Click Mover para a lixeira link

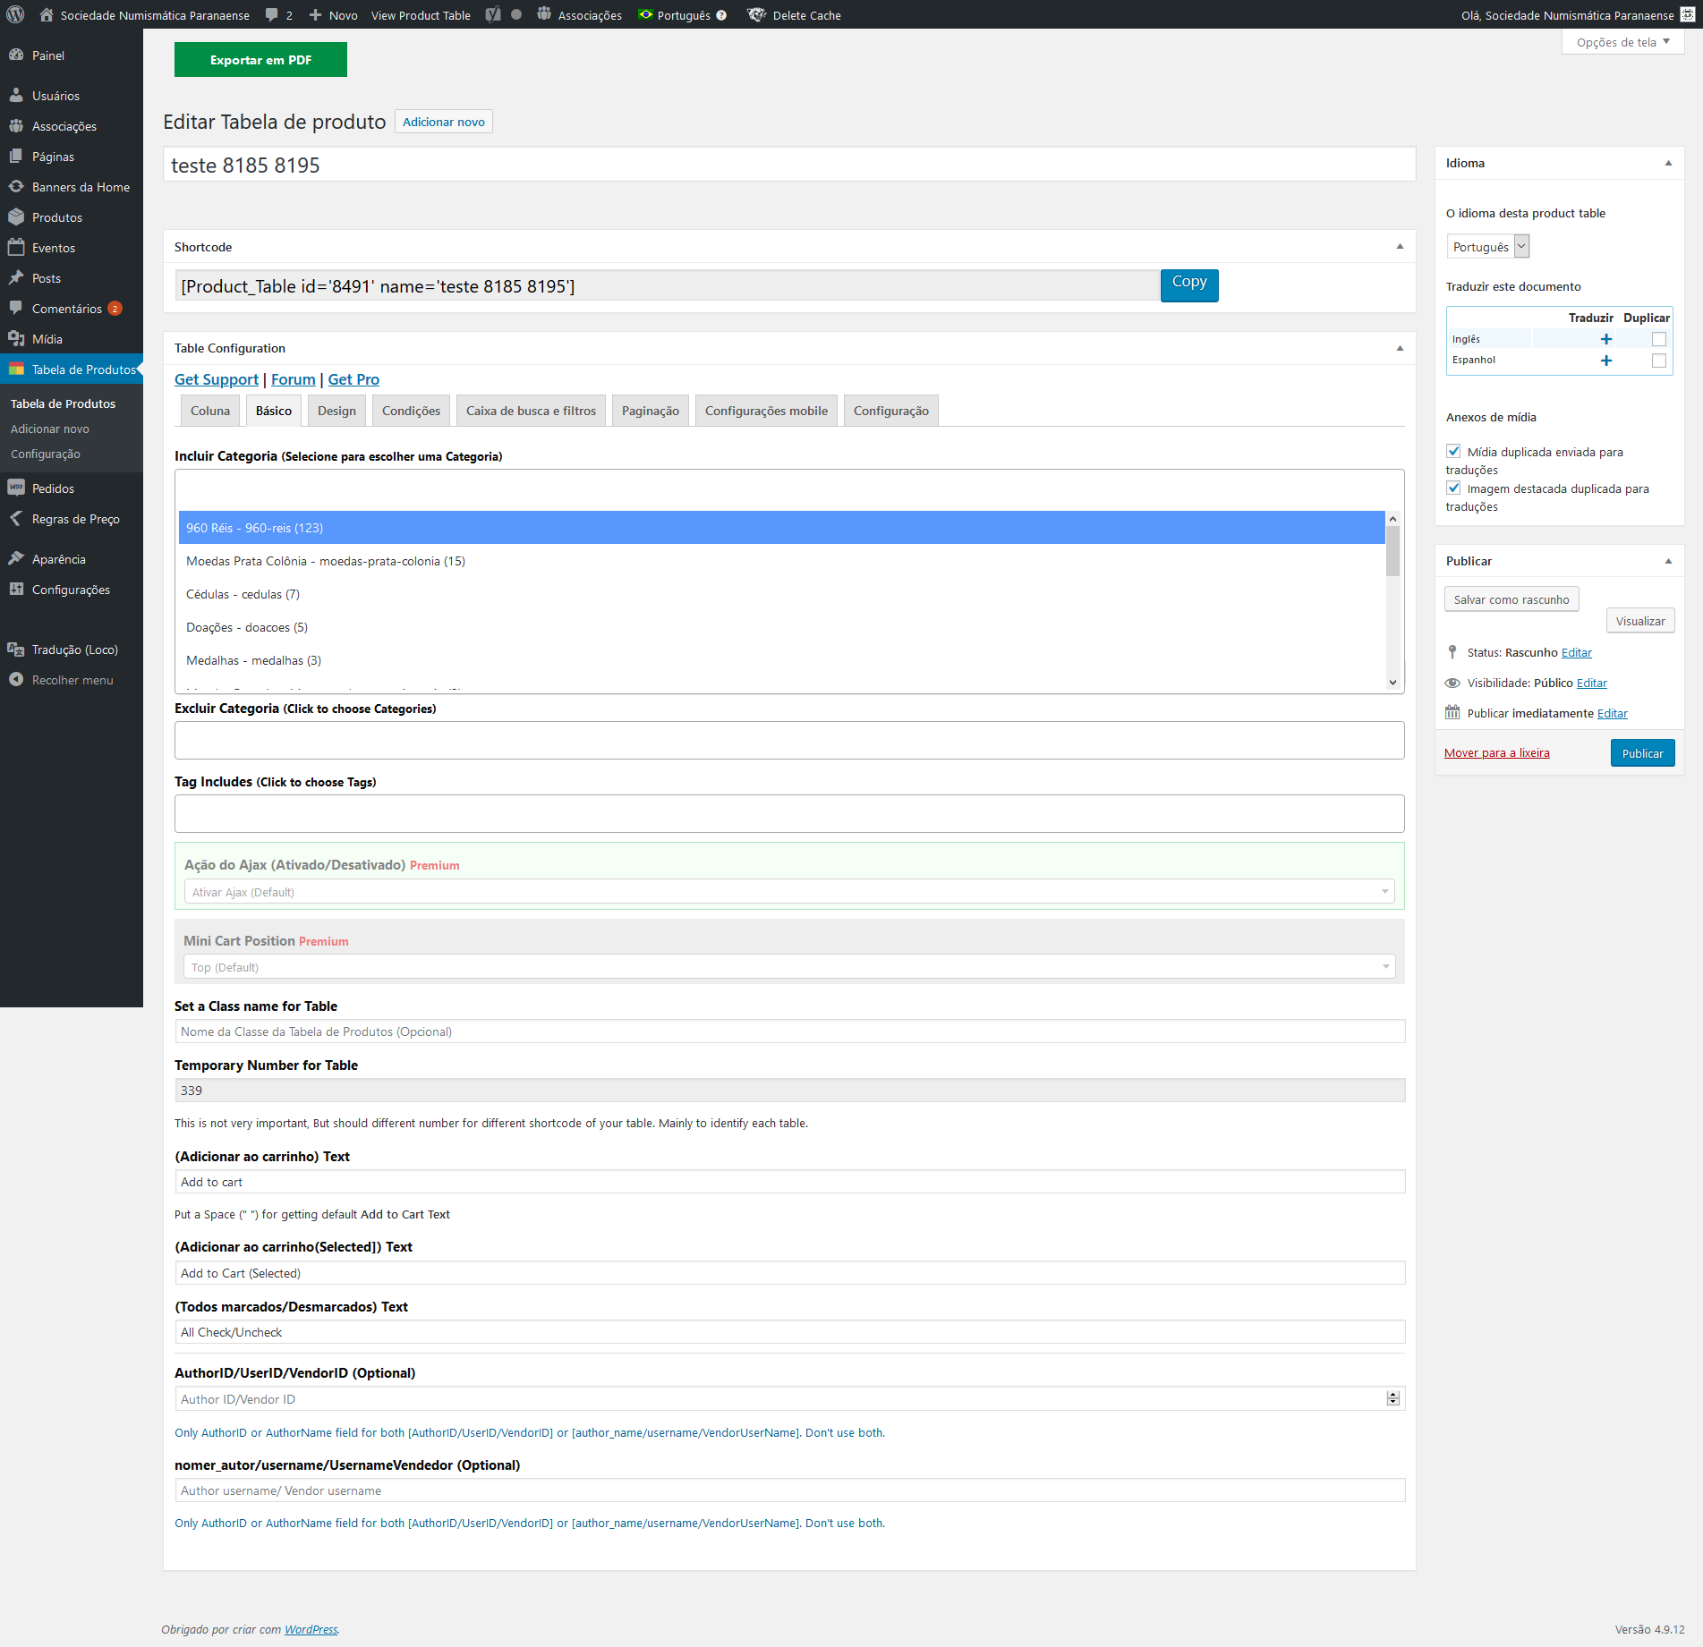[x=1496, y=753]
